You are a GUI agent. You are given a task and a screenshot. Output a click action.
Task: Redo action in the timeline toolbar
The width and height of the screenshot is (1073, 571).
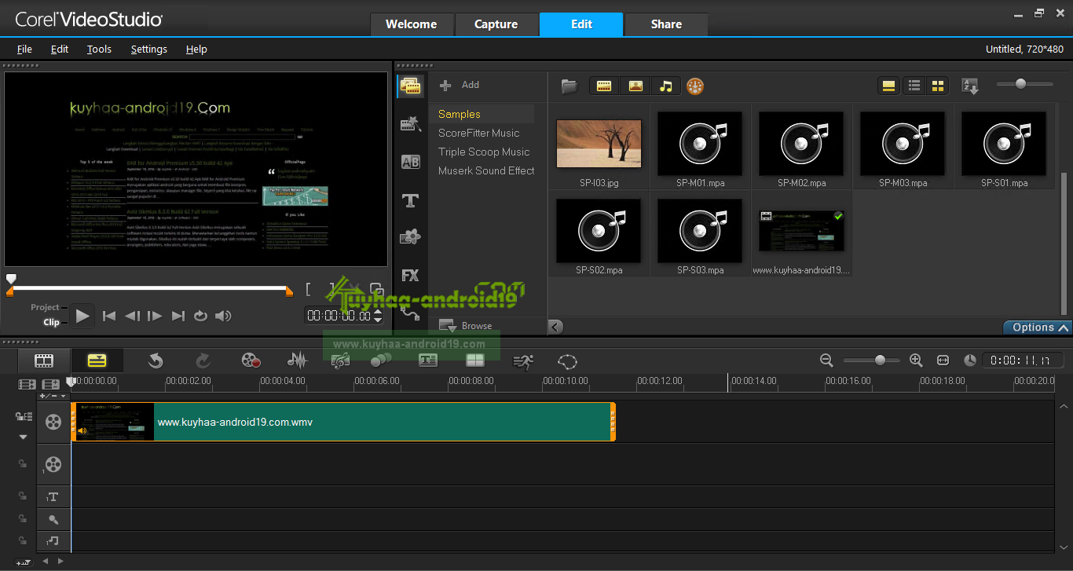[203, 361]
